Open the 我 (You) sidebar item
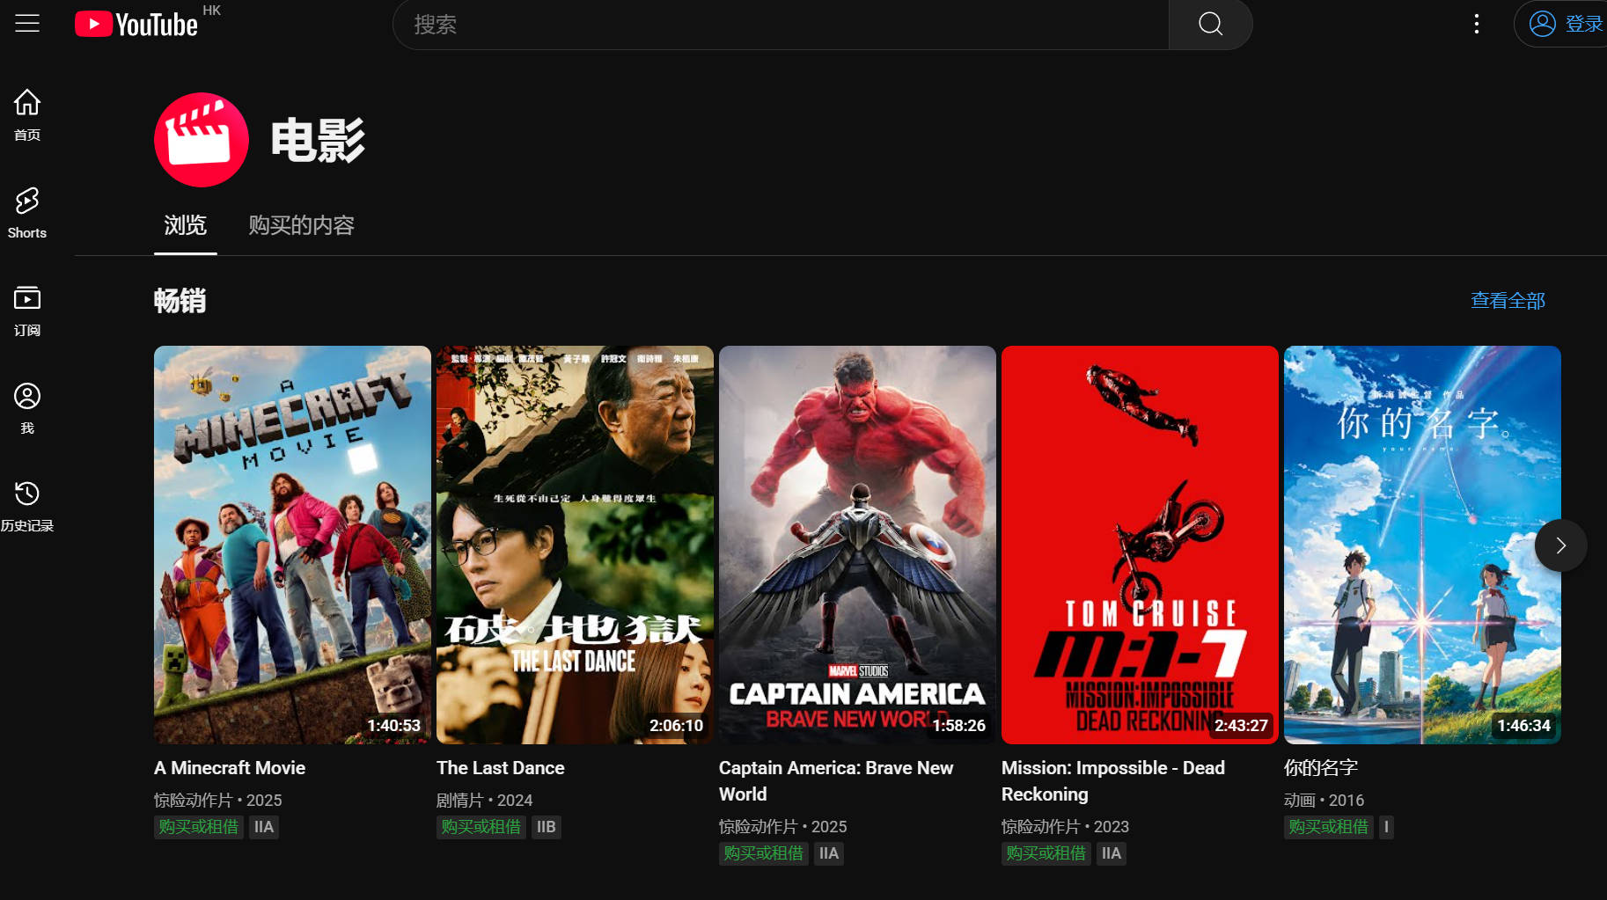1607x900 pixels. click(27, 407)
